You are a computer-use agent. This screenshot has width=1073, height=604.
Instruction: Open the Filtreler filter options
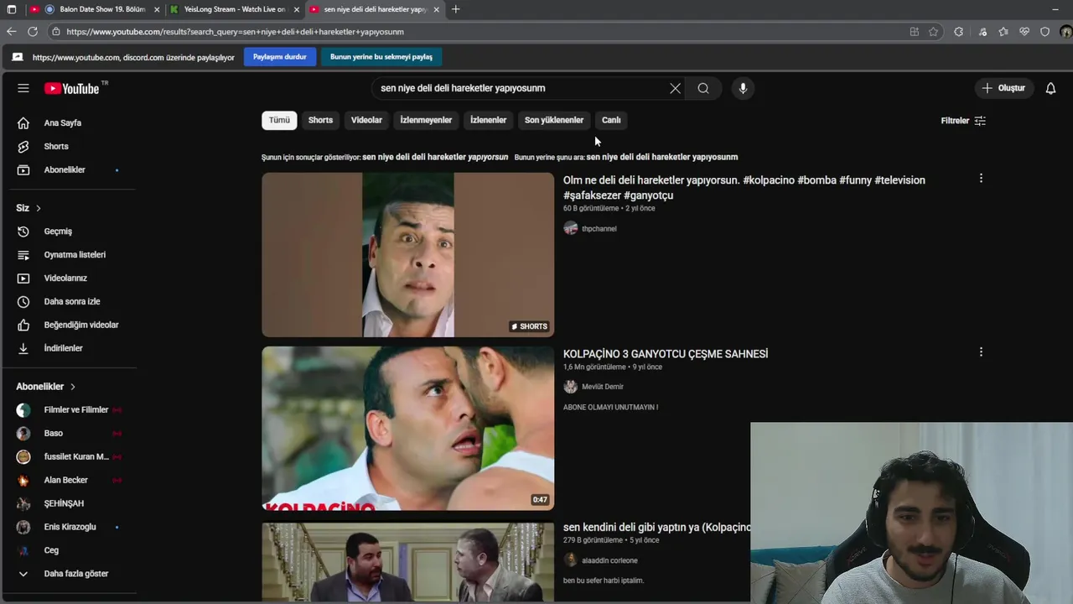[963, 121]
